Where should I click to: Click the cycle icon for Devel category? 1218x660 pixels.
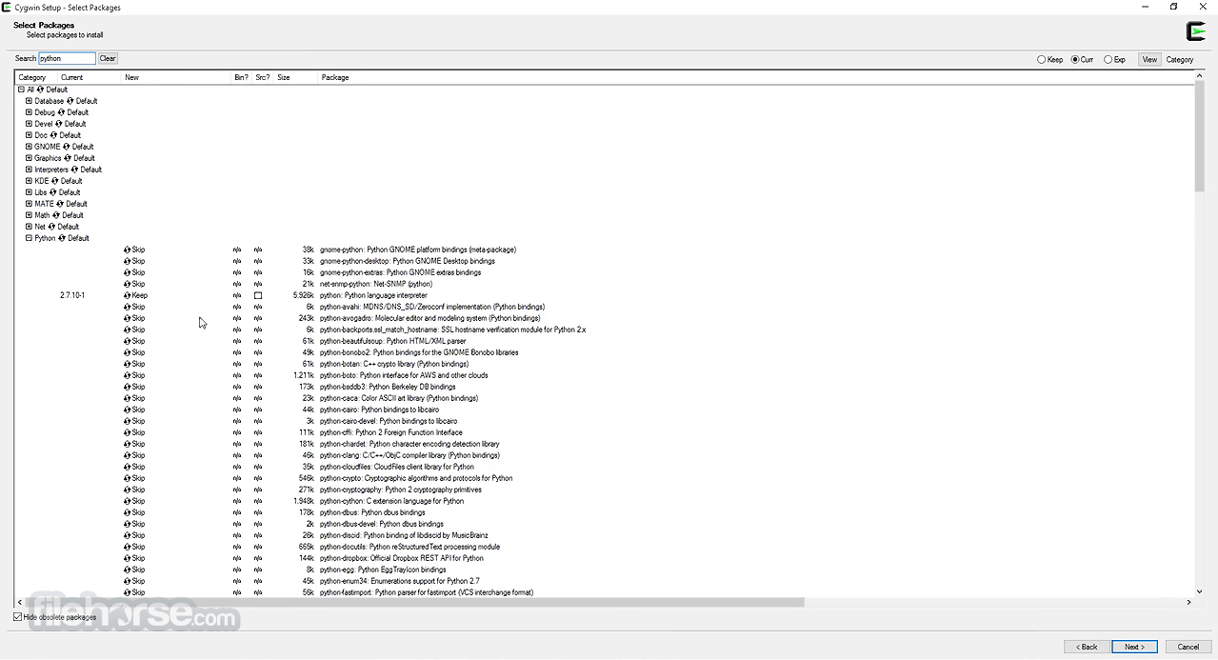tap(59, 124)
